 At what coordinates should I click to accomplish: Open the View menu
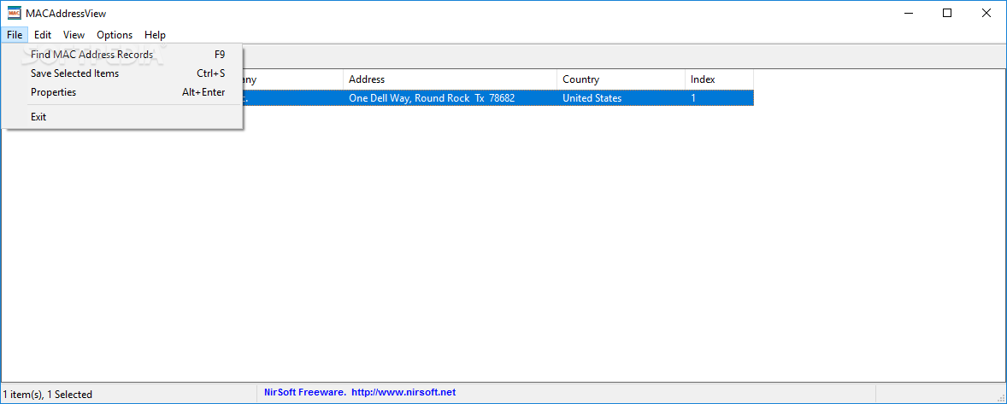[74, 35]
